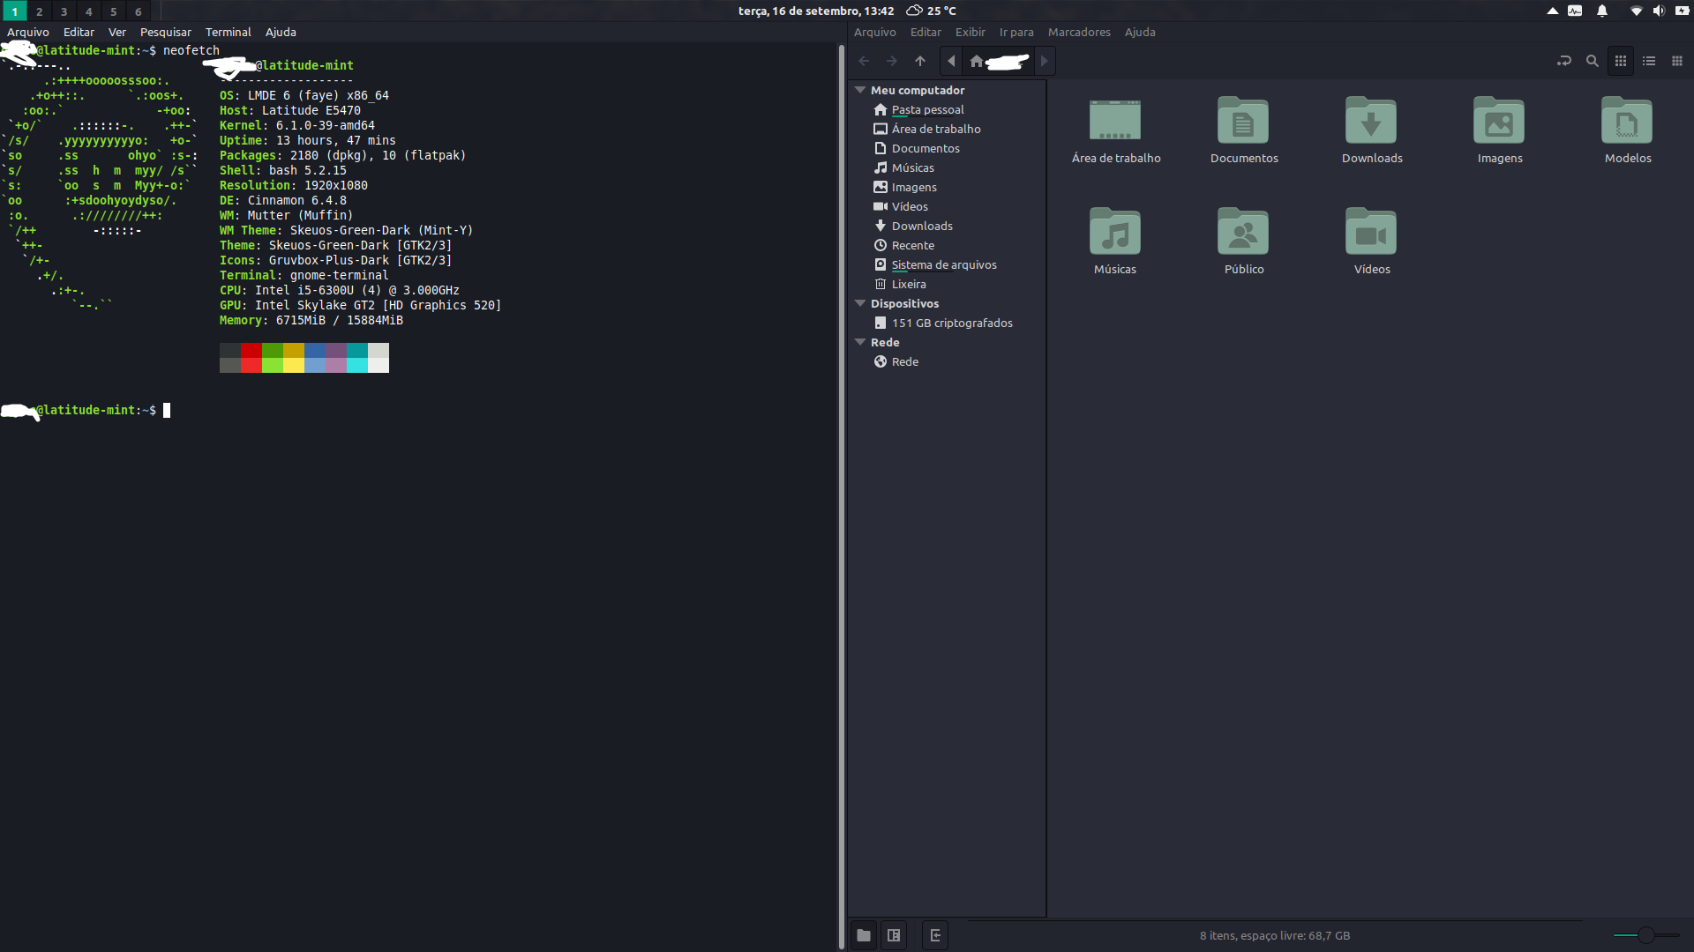The image size is (1694, 952).
Task: Collapse the Rede section header
Action: point(860,342)
